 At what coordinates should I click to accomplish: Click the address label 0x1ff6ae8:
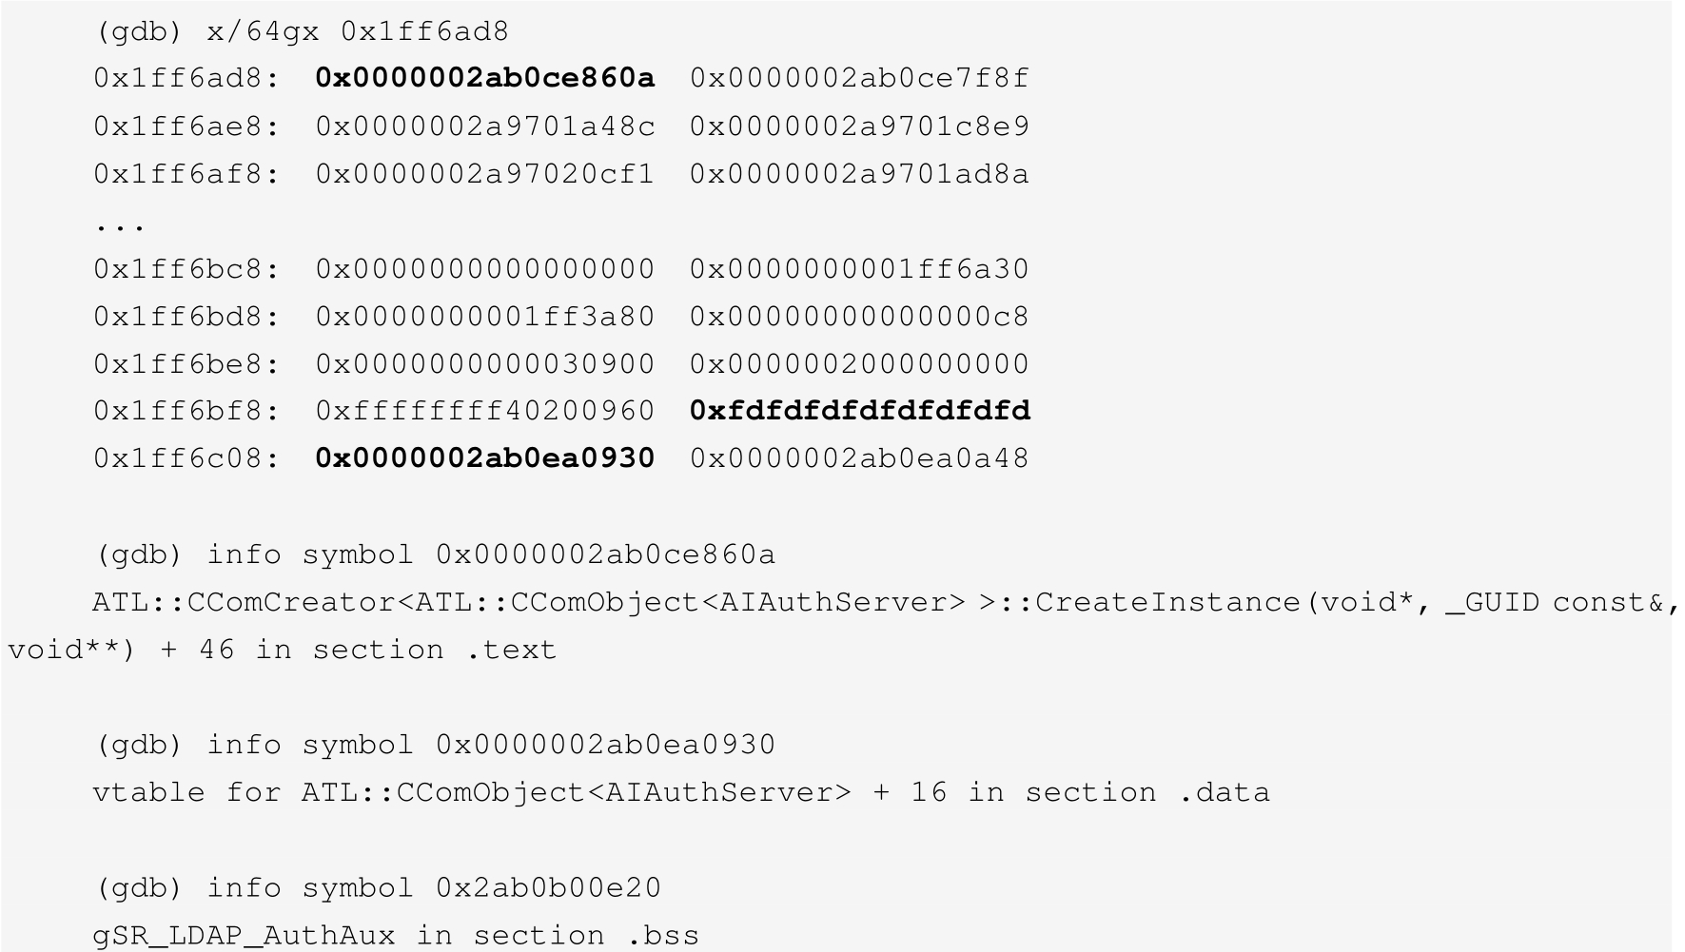(186, 126)
